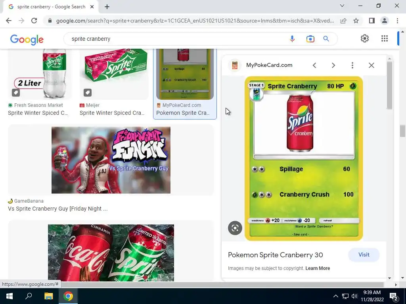
Task: Go forward in browser history
Action: click(x=21, y=21)
